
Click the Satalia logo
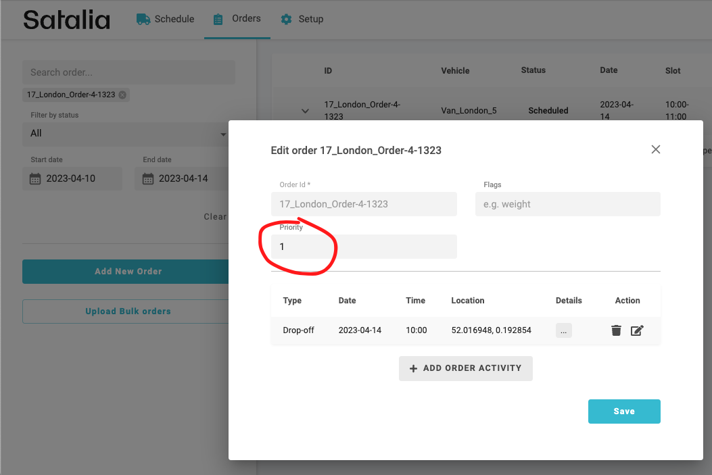[66, 19]
